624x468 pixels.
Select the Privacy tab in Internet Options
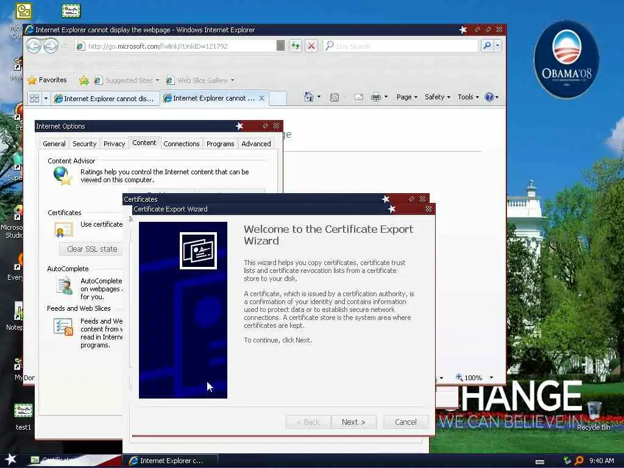tap(114, 144)
